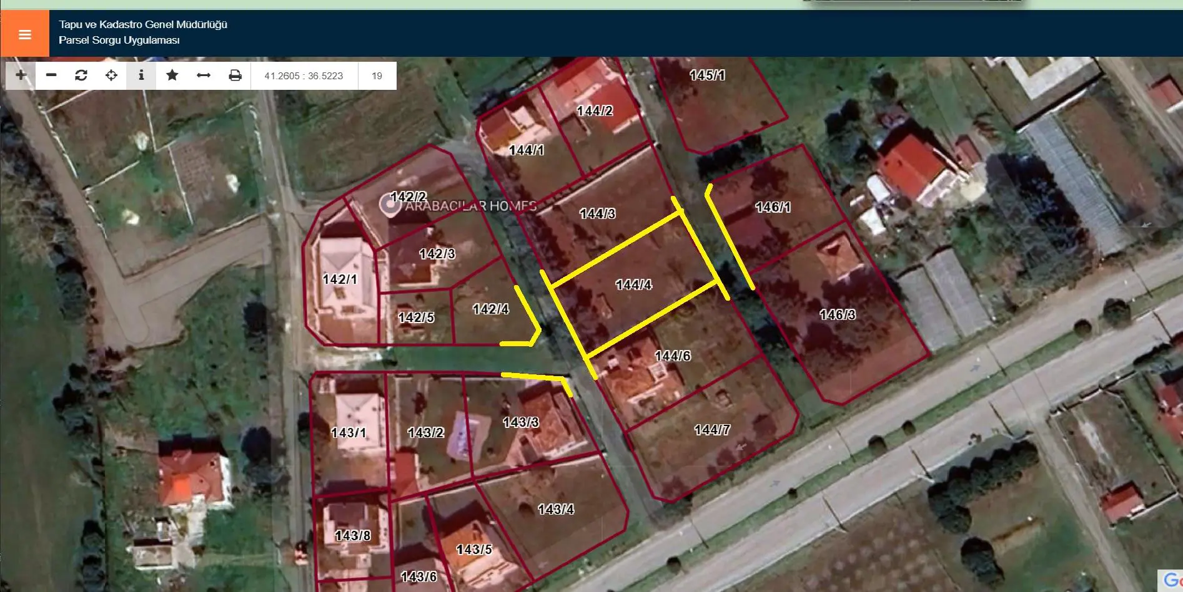Select parcel 144/4 on the map
Viewport: 1183px width, 592px height.
[633, 285]
